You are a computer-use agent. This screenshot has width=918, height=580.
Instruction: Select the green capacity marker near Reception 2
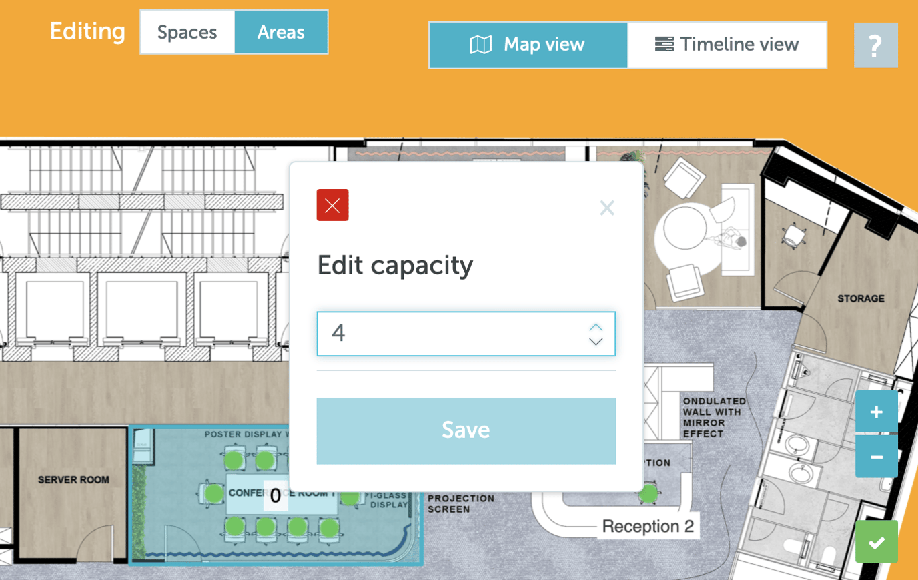point(648,494)
